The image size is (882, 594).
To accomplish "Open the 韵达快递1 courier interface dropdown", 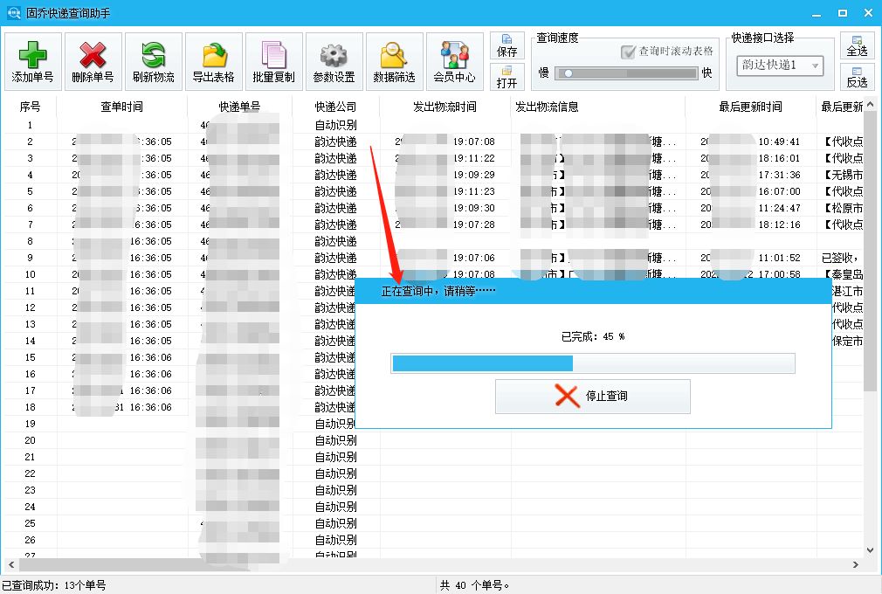I will pos(778,65).
